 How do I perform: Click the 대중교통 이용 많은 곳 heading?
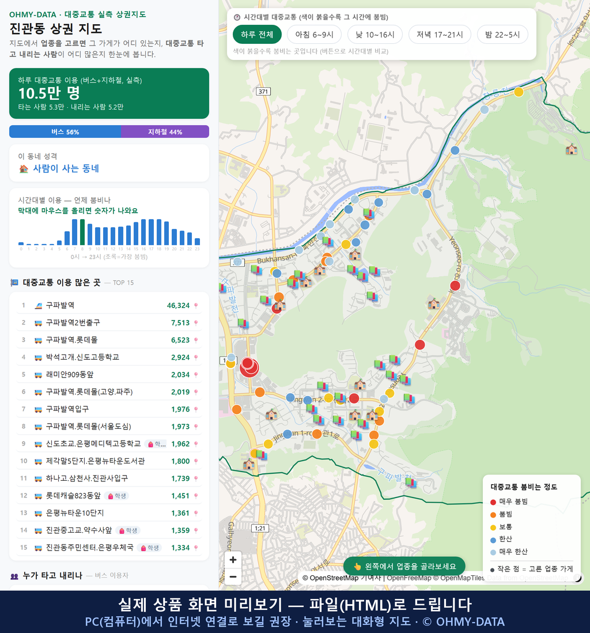click(x=61, y=282)
